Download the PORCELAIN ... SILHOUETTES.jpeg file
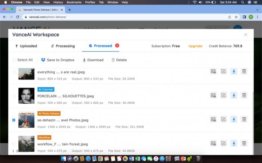262x163 pixels. tap(234, 95)
